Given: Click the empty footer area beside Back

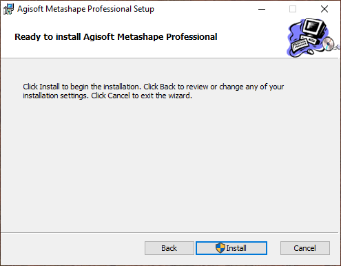Looking at the screenshot, I should [x=72, y=248].
